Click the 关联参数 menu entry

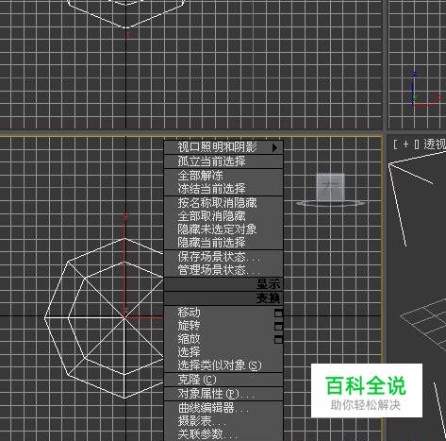(x=223, y=434)
